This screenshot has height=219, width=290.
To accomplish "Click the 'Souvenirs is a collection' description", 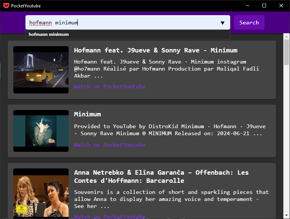I will tap(171, 199).
